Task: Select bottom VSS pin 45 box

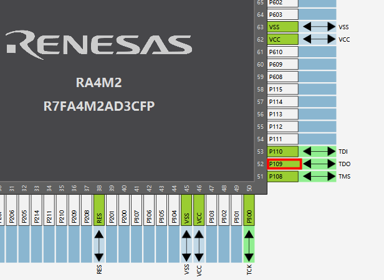Action: pyautogui.click(x=186, y=210)
